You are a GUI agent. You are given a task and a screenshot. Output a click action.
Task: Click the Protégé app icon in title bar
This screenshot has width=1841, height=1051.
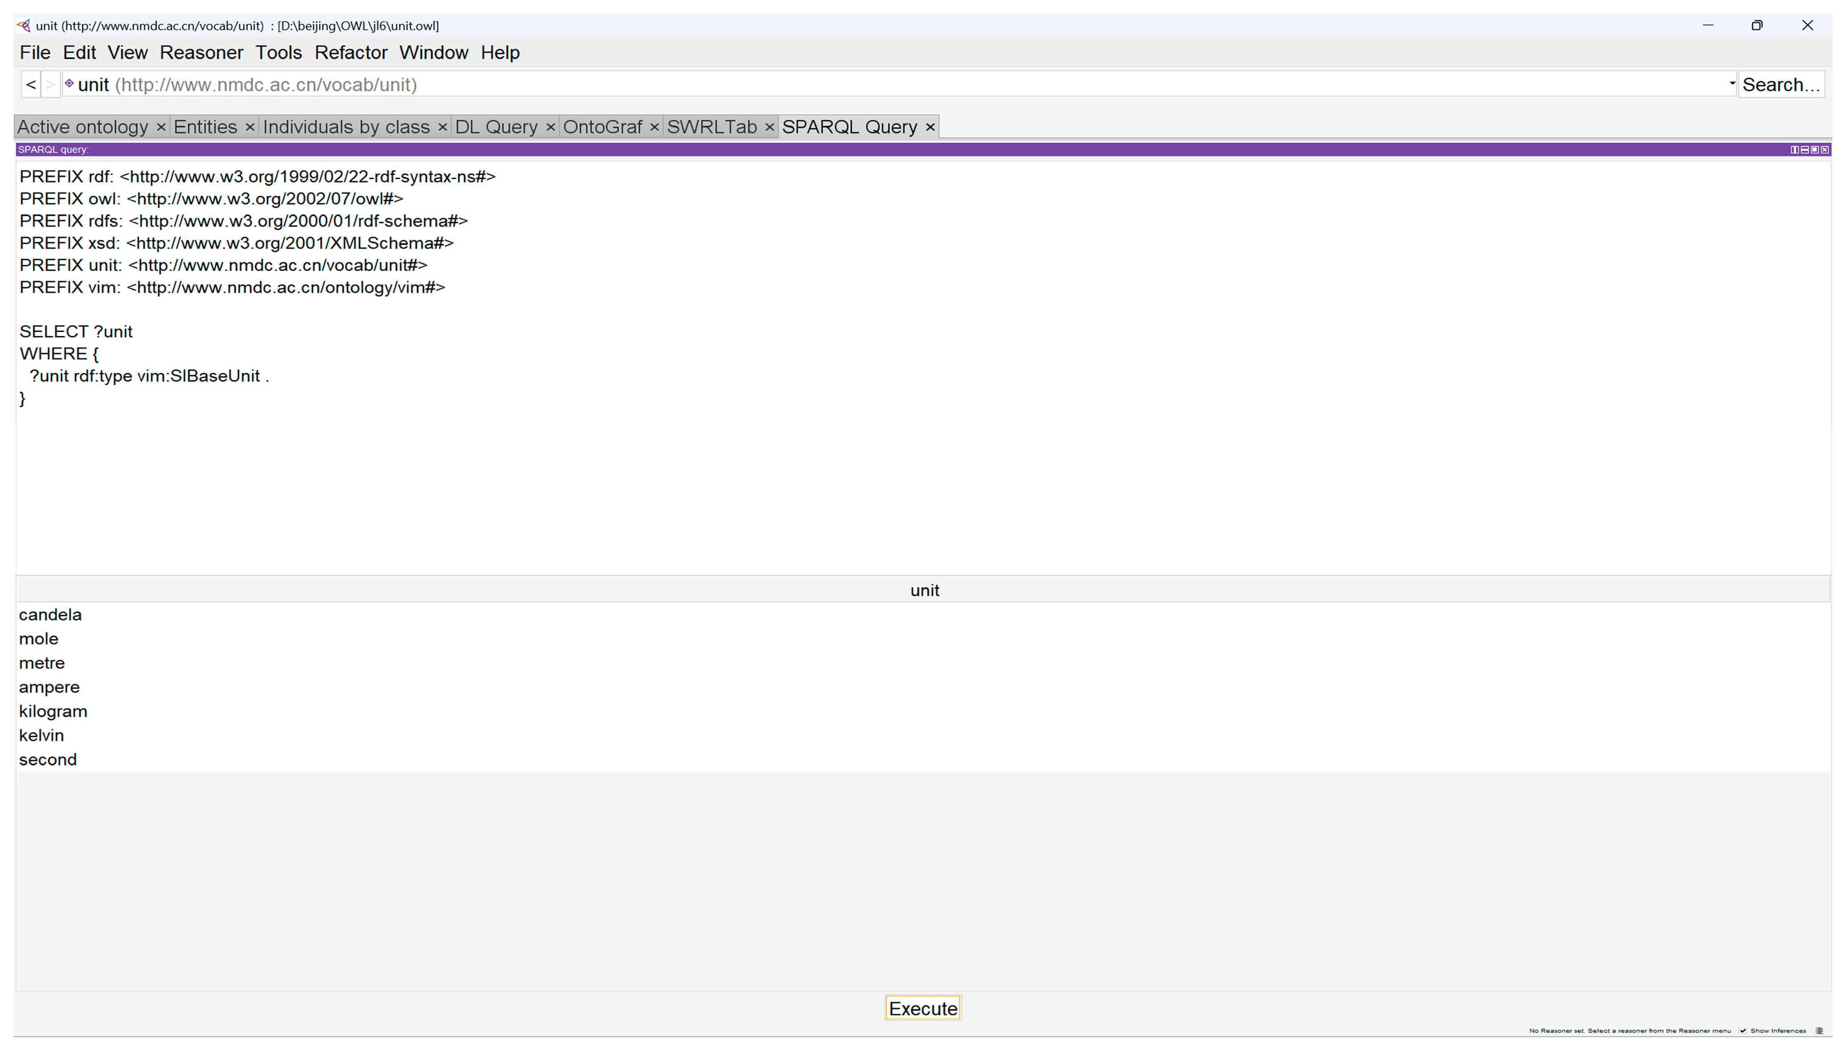coord(24,26)
